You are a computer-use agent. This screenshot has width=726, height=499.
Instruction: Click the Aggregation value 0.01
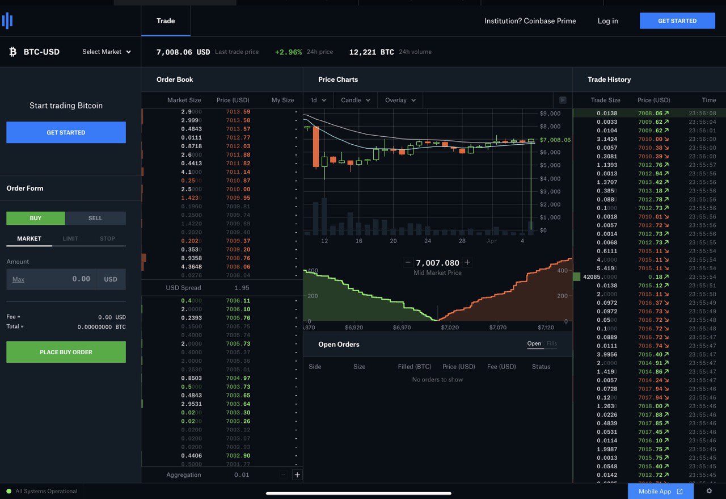click(242, 475)
